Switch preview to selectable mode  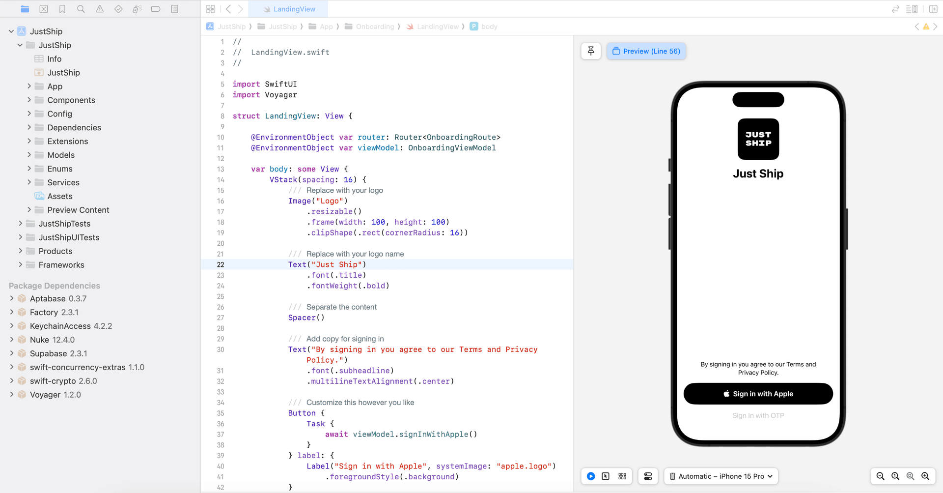coord(606,476)
